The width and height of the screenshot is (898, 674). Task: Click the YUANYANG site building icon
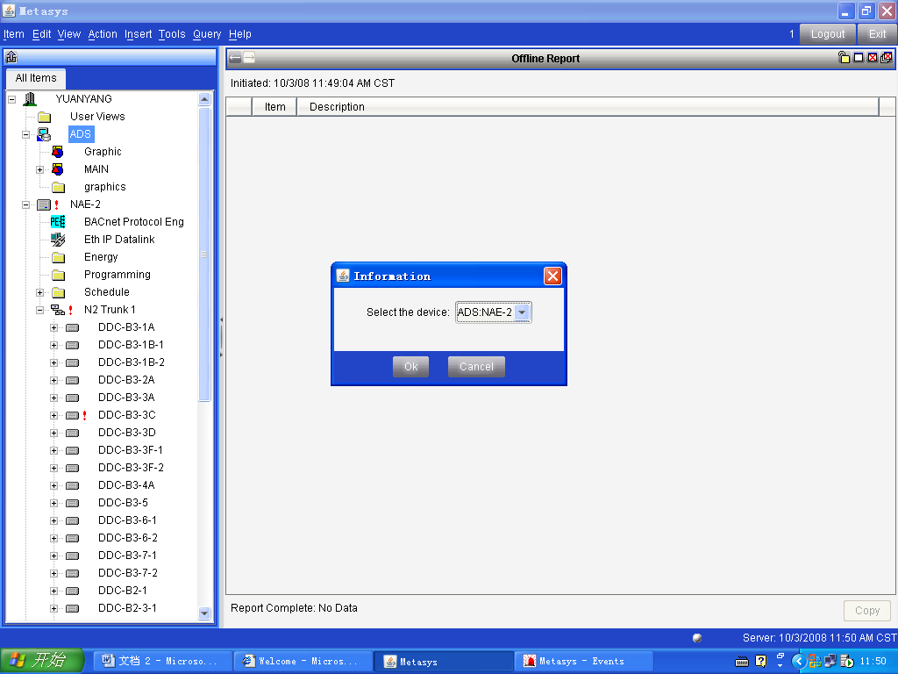(x=30, y=99)
